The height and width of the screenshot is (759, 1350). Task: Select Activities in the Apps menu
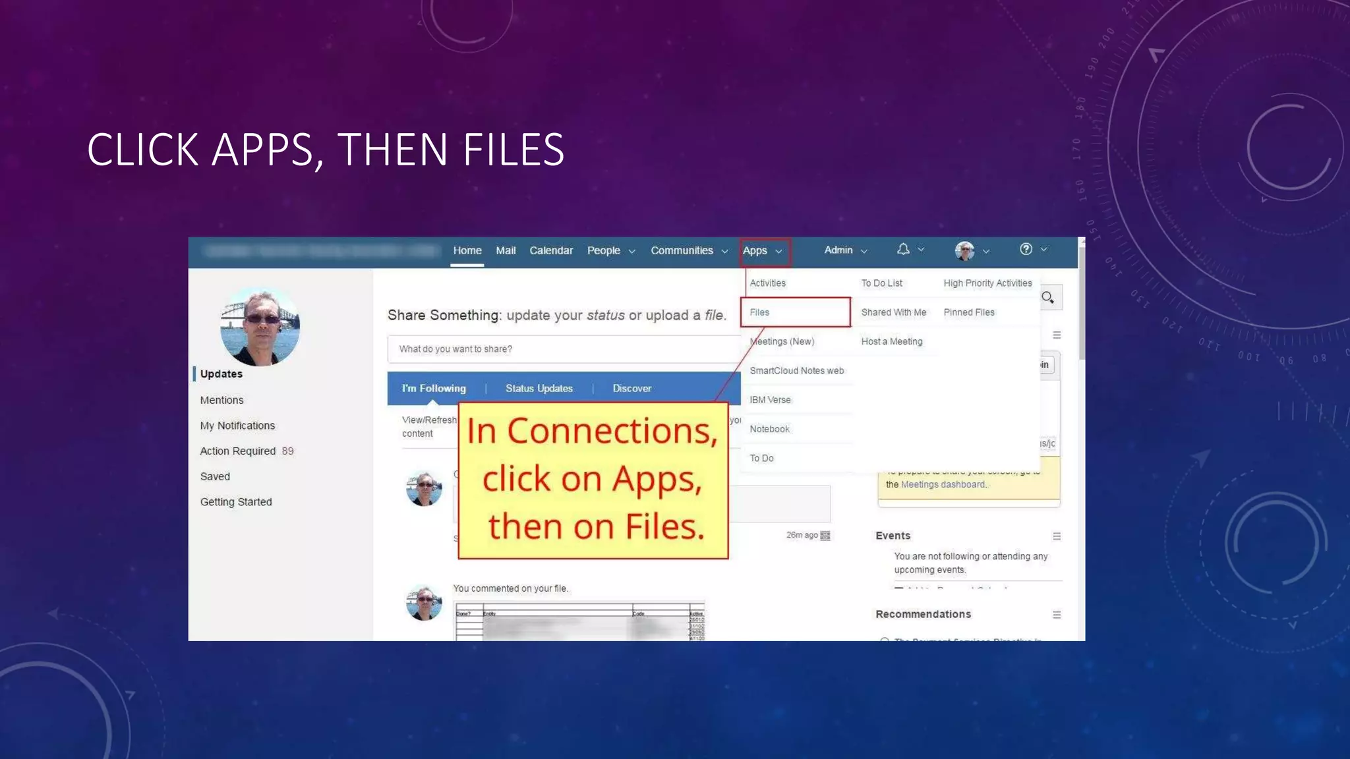[767, 283]
